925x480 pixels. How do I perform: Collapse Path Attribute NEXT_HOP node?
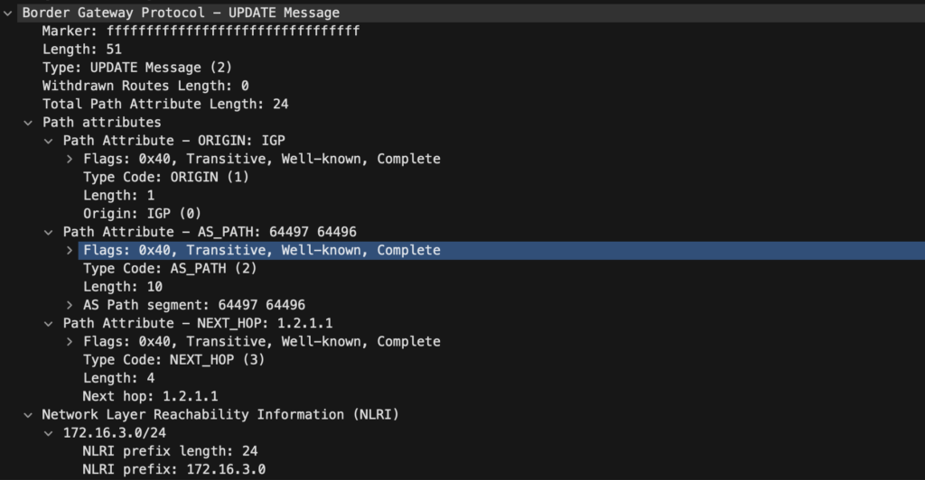(x=49, y=323)
